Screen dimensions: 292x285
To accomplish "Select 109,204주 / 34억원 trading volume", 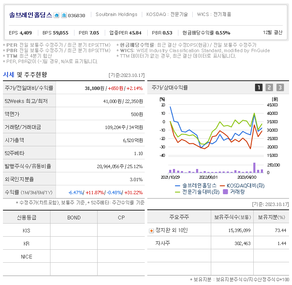I will [124, 127].
